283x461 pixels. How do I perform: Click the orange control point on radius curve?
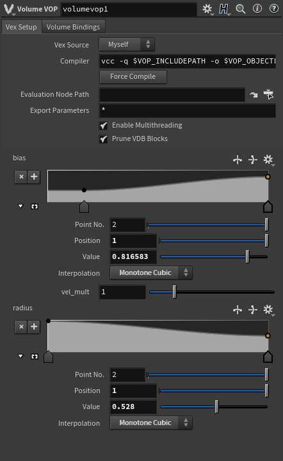click(x=268, y=336)
